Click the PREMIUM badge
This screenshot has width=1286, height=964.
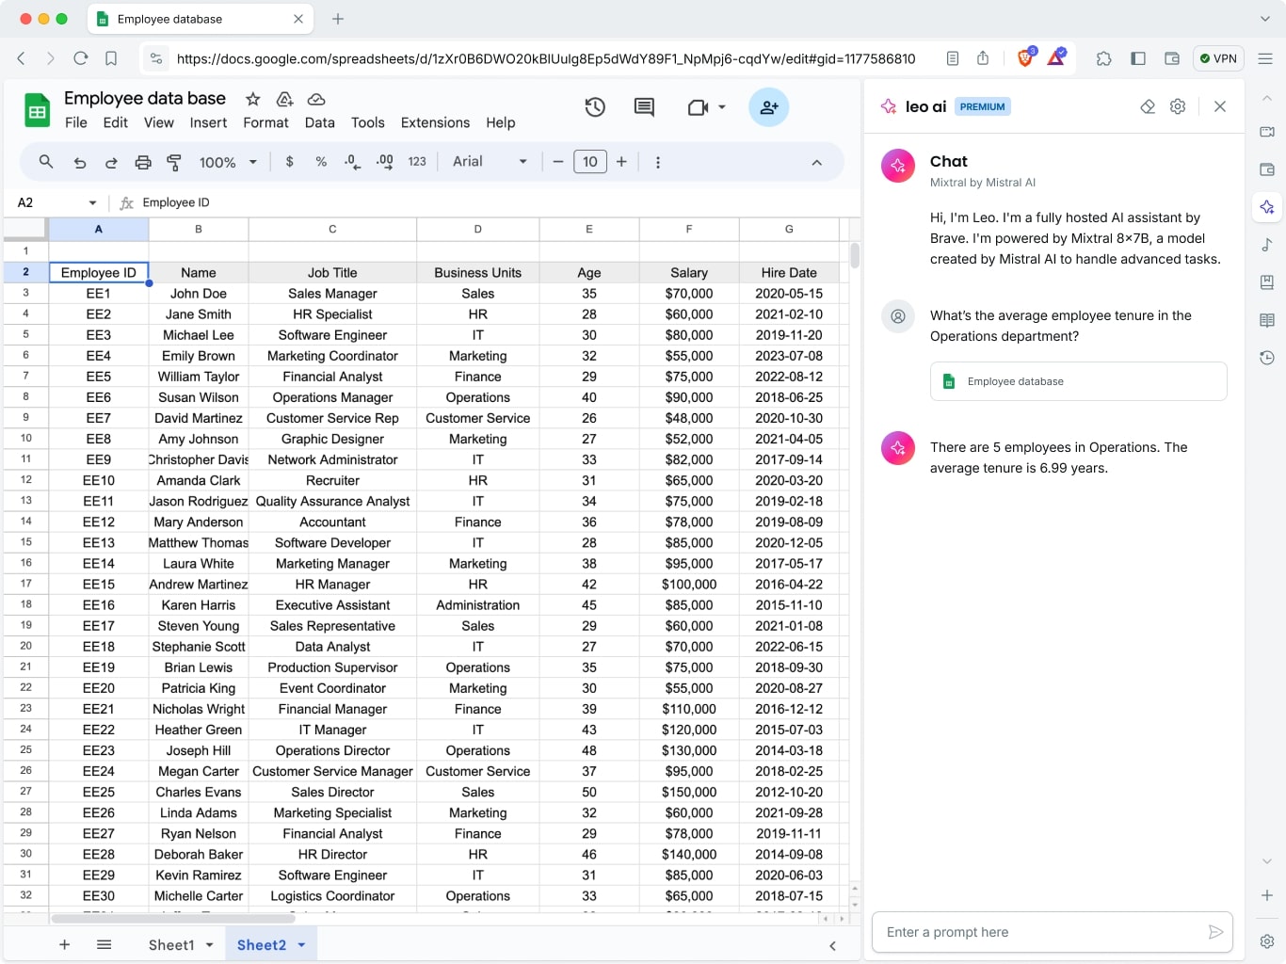983,106
